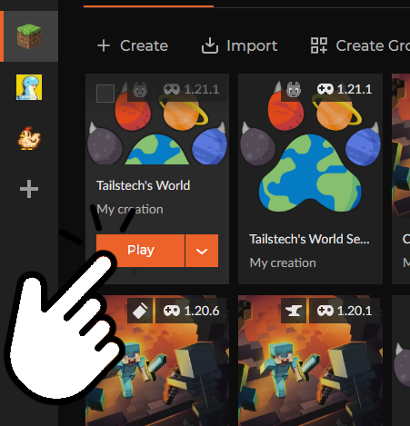Play Tailstech's World
The width and height of the screenshot is (410, 426).
coord(140,251)
